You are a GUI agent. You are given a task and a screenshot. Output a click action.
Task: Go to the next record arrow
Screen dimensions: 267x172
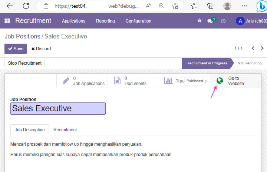[262, 48]
